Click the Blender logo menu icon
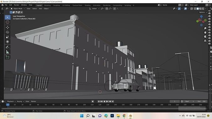 pos(2,5)
